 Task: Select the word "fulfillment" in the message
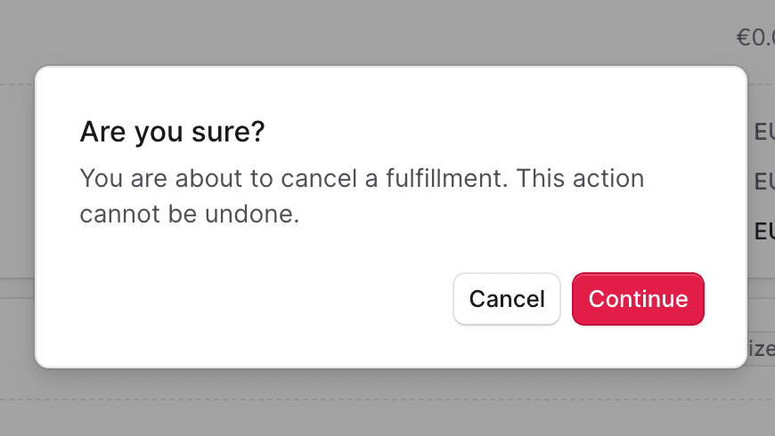447,178
